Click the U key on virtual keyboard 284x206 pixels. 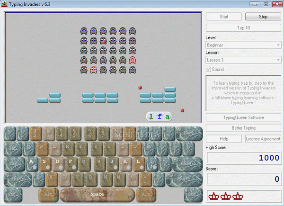[110, 149]
